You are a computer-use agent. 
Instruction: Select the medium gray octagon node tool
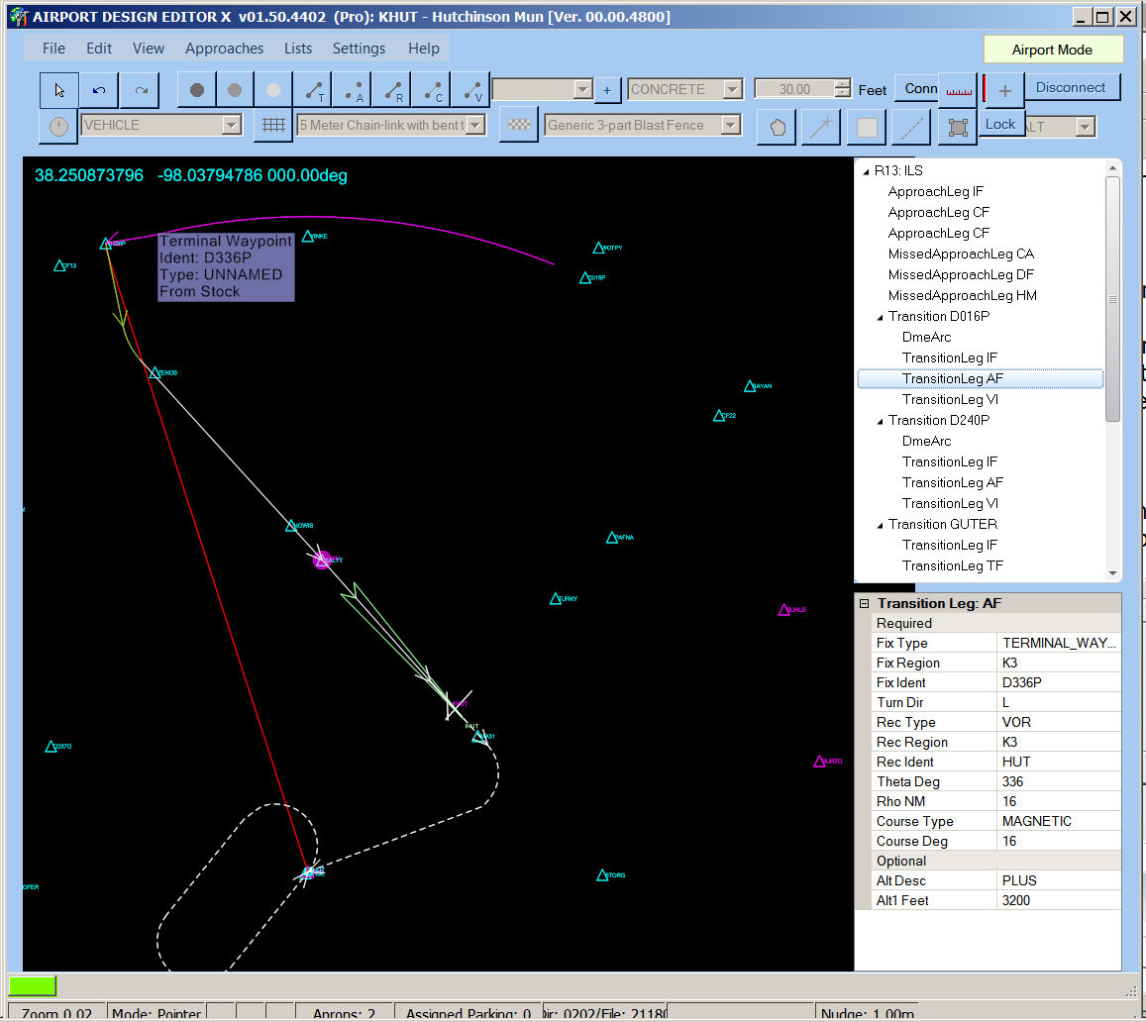coord(235,90)
